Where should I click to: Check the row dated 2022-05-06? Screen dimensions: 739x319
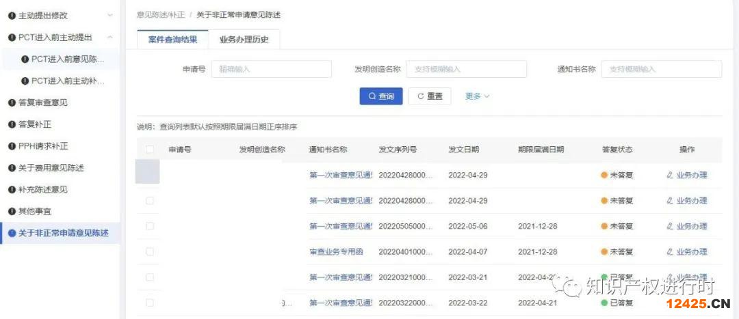click(x=150, y=226)
